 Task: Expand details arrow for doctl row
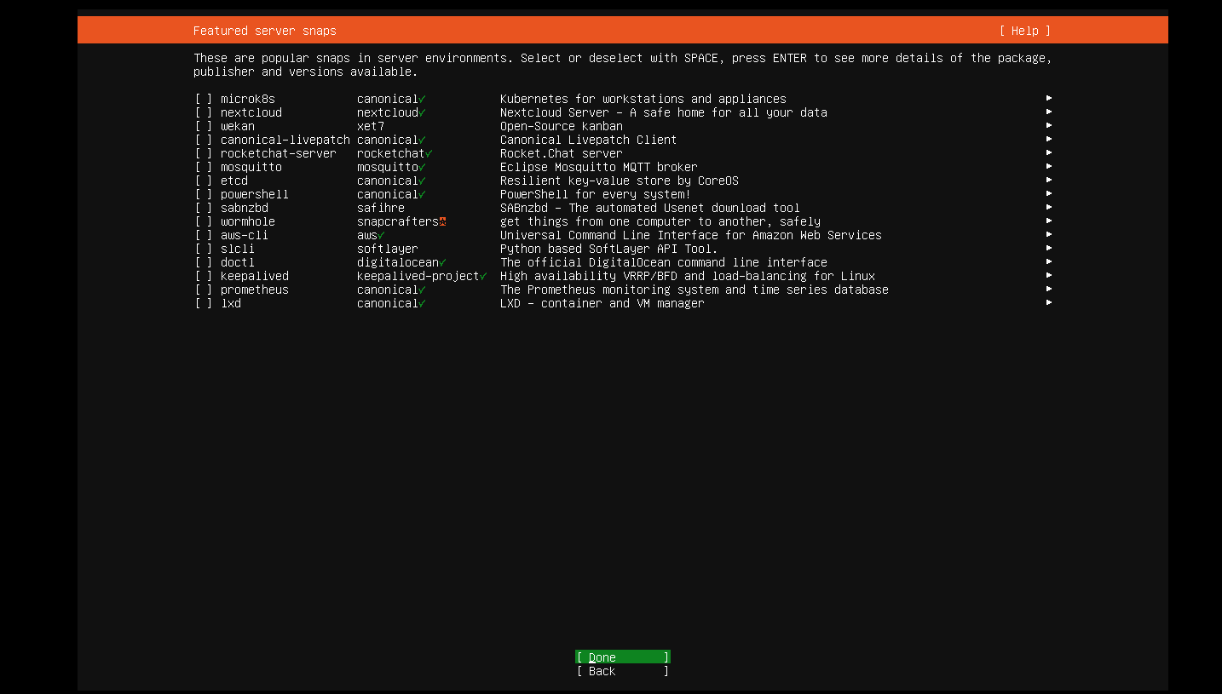coord(1049,261)
